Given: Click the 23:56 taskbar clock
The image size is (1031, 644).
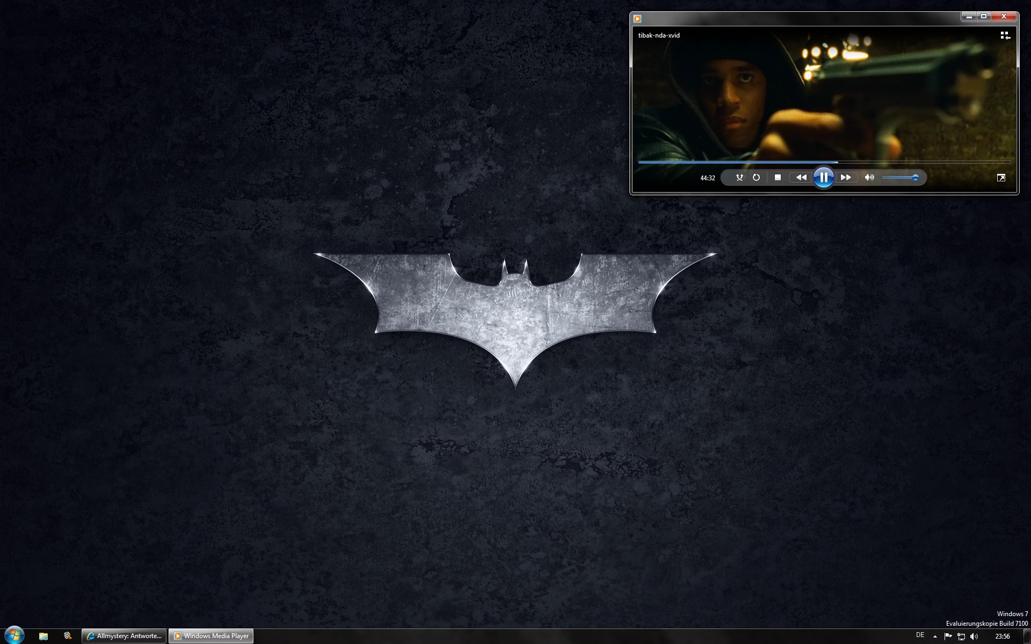Looking at the screenshot, I should [x=1003, y=636].
